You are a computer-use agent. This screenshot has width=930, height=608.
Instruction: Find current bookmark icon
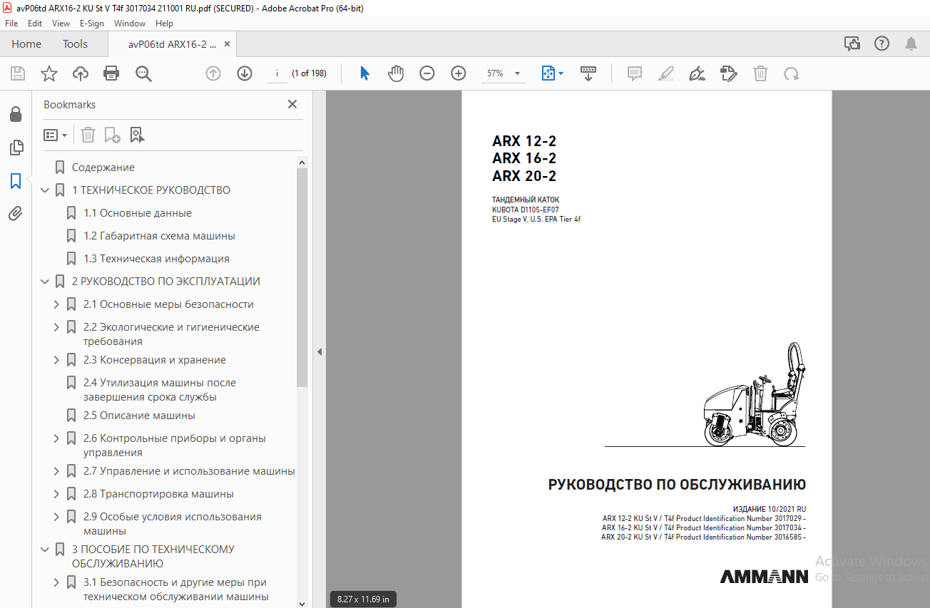tap(137, 135)
